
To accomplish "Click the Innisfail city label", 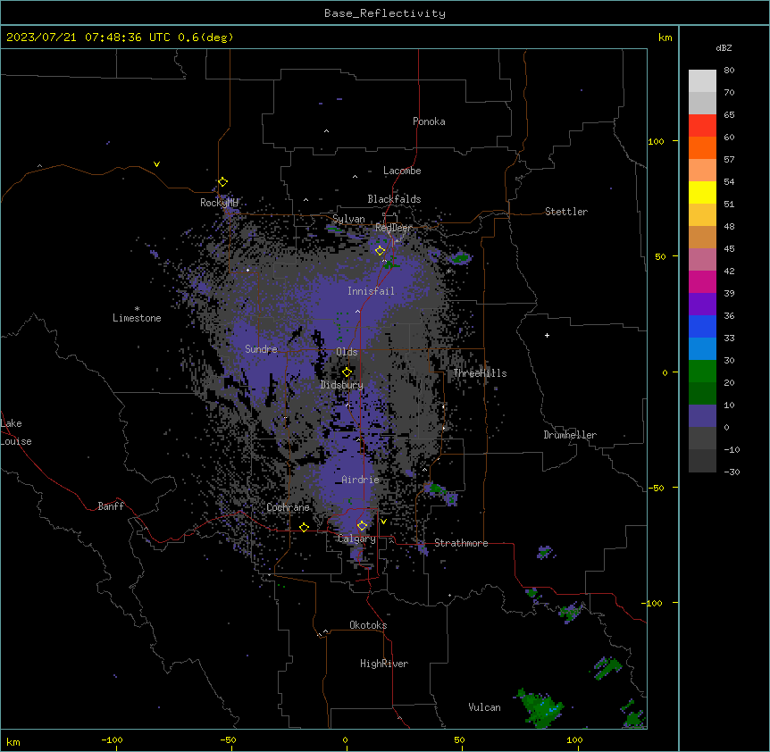I will pos(371,291).
